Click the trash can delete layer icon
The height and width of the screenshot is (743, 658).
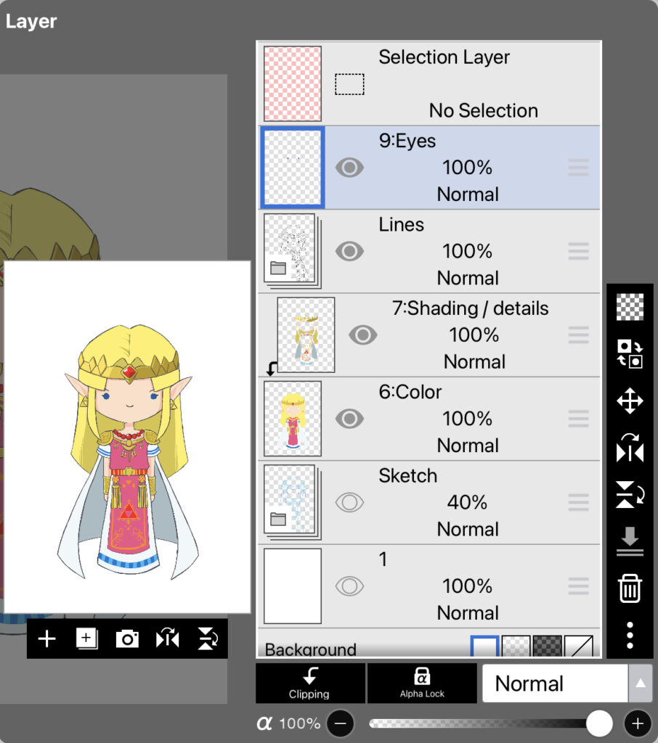click(x=630, y=588)
